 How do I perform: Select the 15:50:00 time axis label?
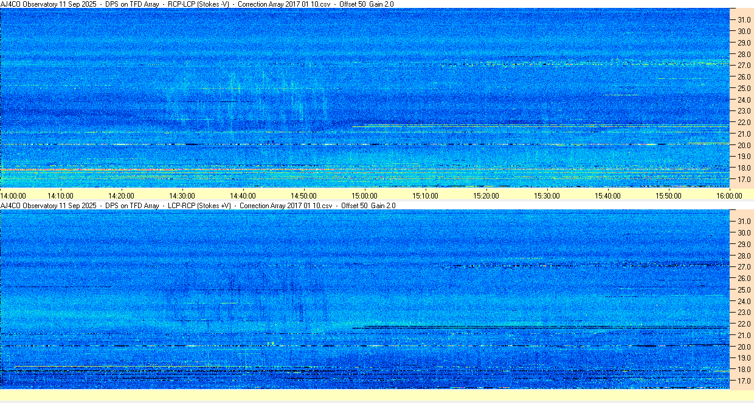pyautogui.click(x=669, y=195)
